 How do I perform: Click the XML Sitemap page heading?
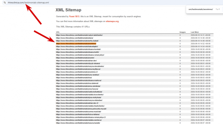point(69,10)
